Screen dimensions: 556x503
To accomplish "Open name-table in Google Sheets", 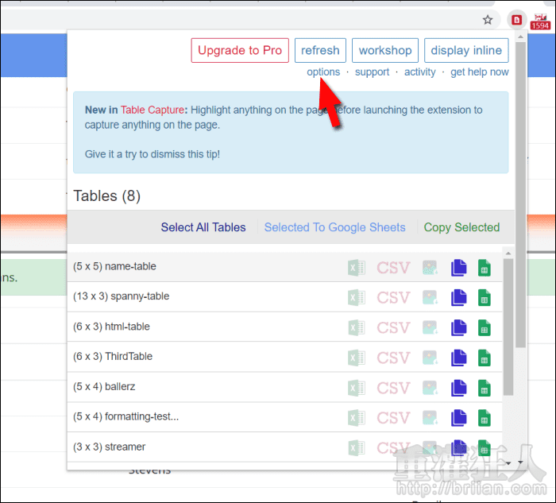I will 484,268.
